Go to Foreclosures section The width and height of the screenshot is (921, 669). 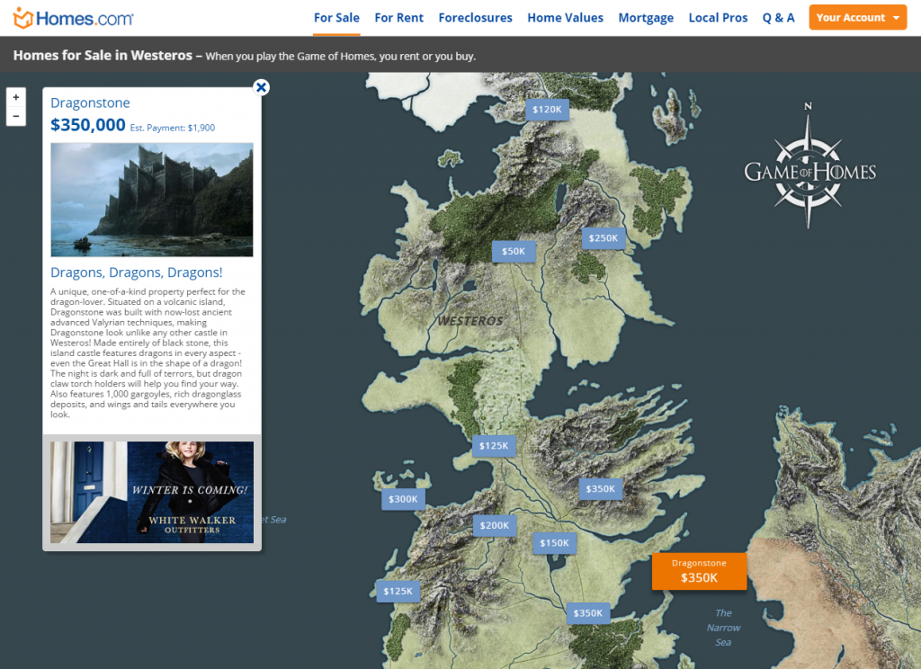pos(475,18)
